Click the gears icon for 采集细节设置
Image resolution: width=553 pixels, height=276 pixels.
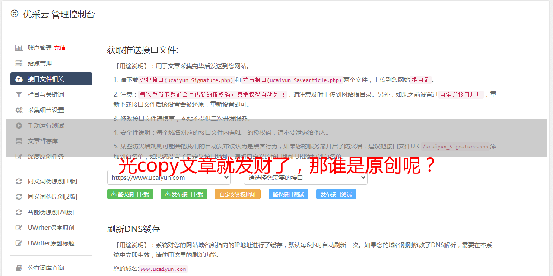click(x=19, y=110)
